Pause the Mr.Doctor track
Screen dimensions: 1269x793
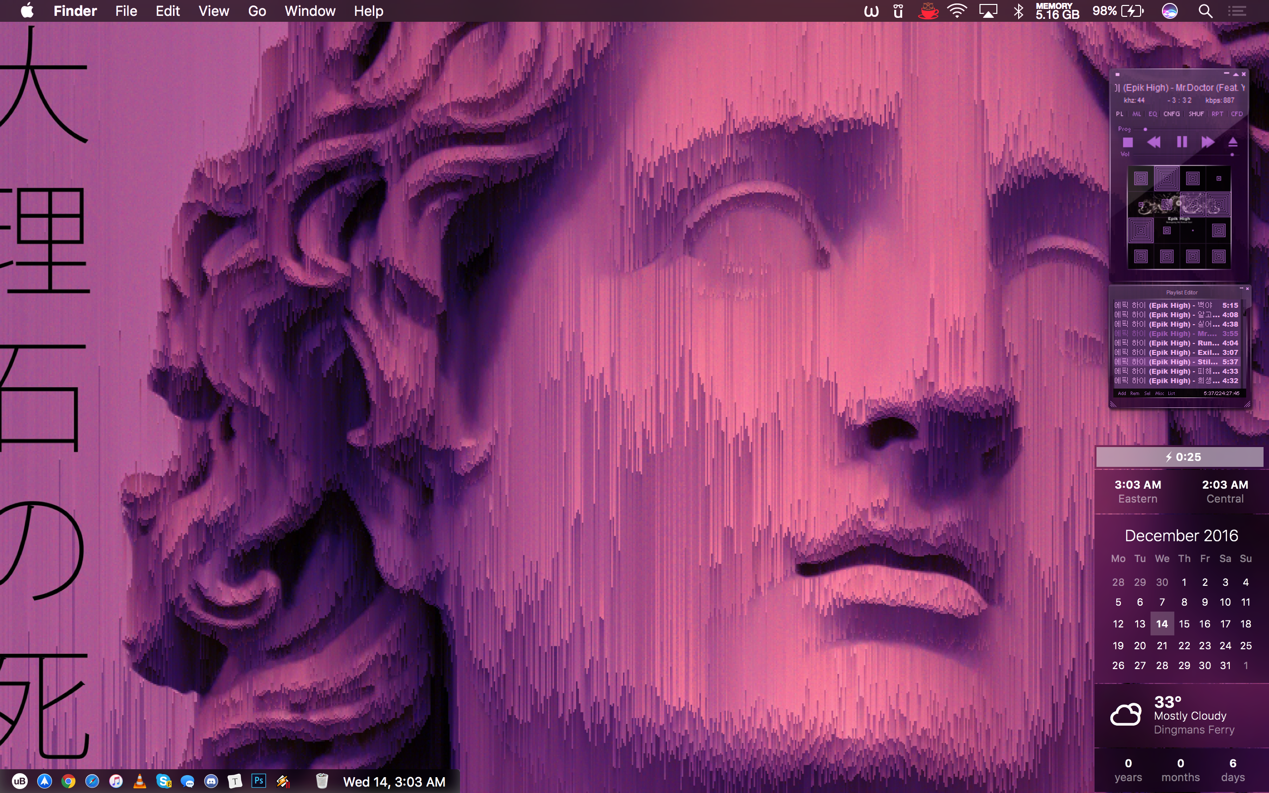[x=1181, y=142]
